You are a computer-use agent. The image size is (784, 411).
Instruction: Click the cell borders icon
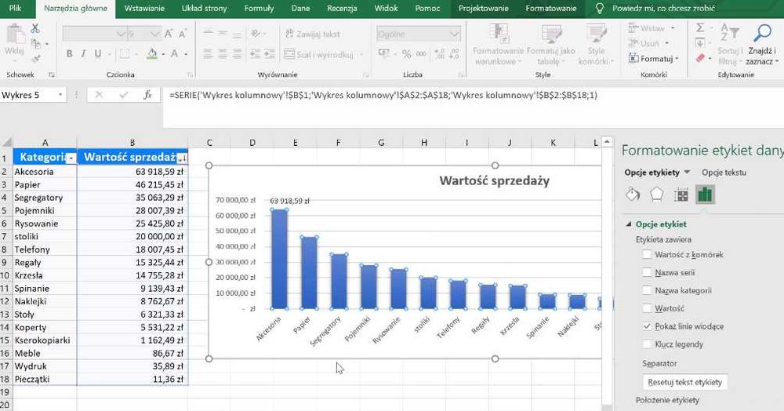[125, 54]
